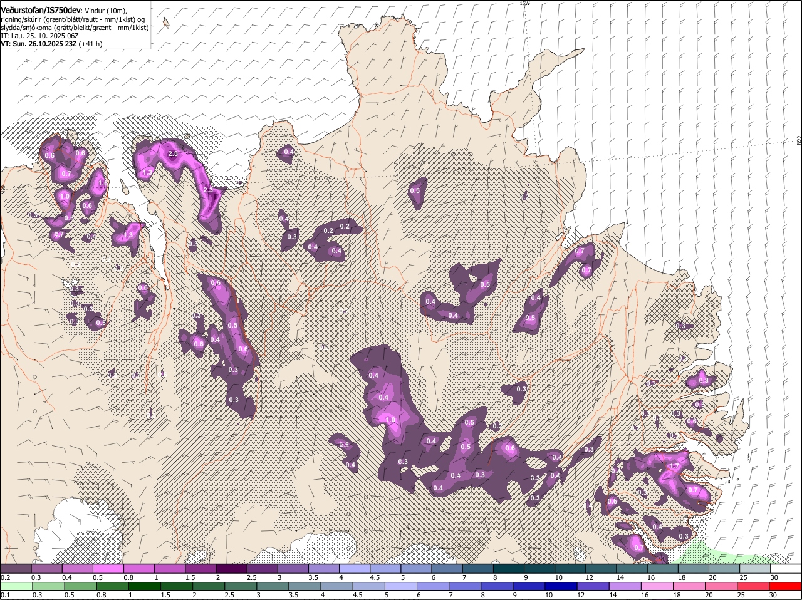This screenshot has width=802, height=600.
Task: Click the 'VT: Sun. 26.10.2025 23Z' valid time
Action: pos(38,44)
